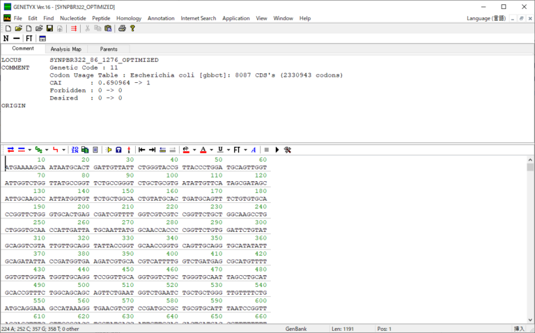Click the black dash icon beside N

coord(17,38)
